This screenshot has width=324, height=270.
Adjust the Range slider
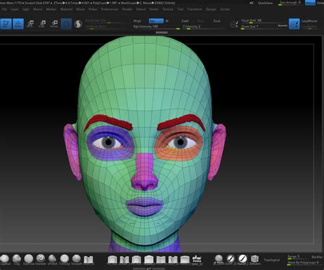pos(297,257)
